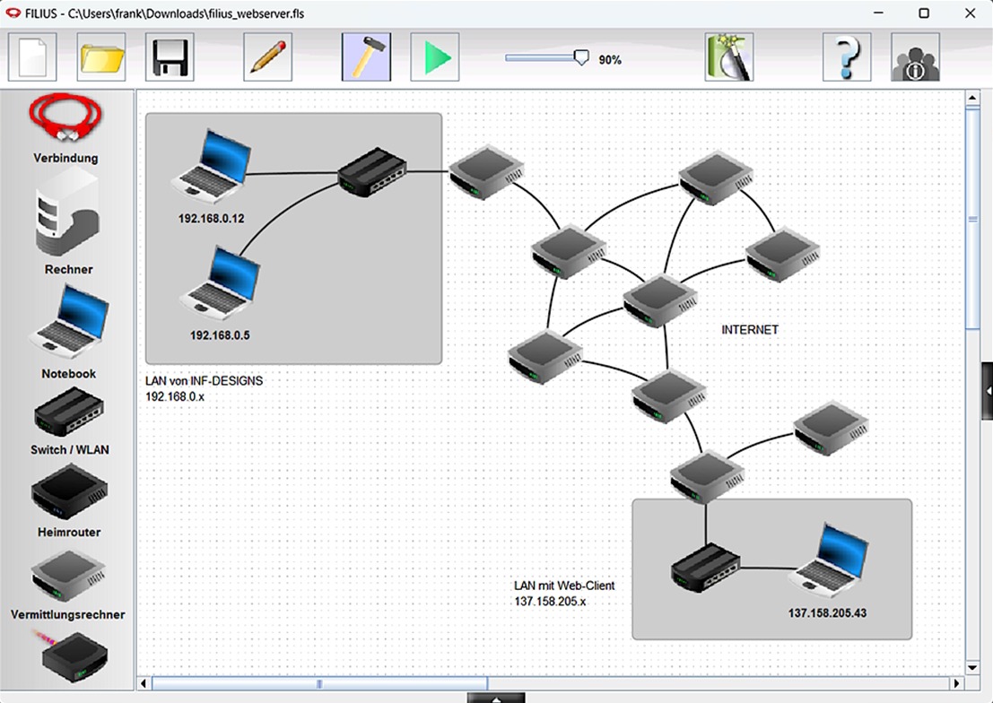Expand the bottom properties panel arrow handle
The width and height of the screenshot is (993, 703).
[x=496, y=698]
